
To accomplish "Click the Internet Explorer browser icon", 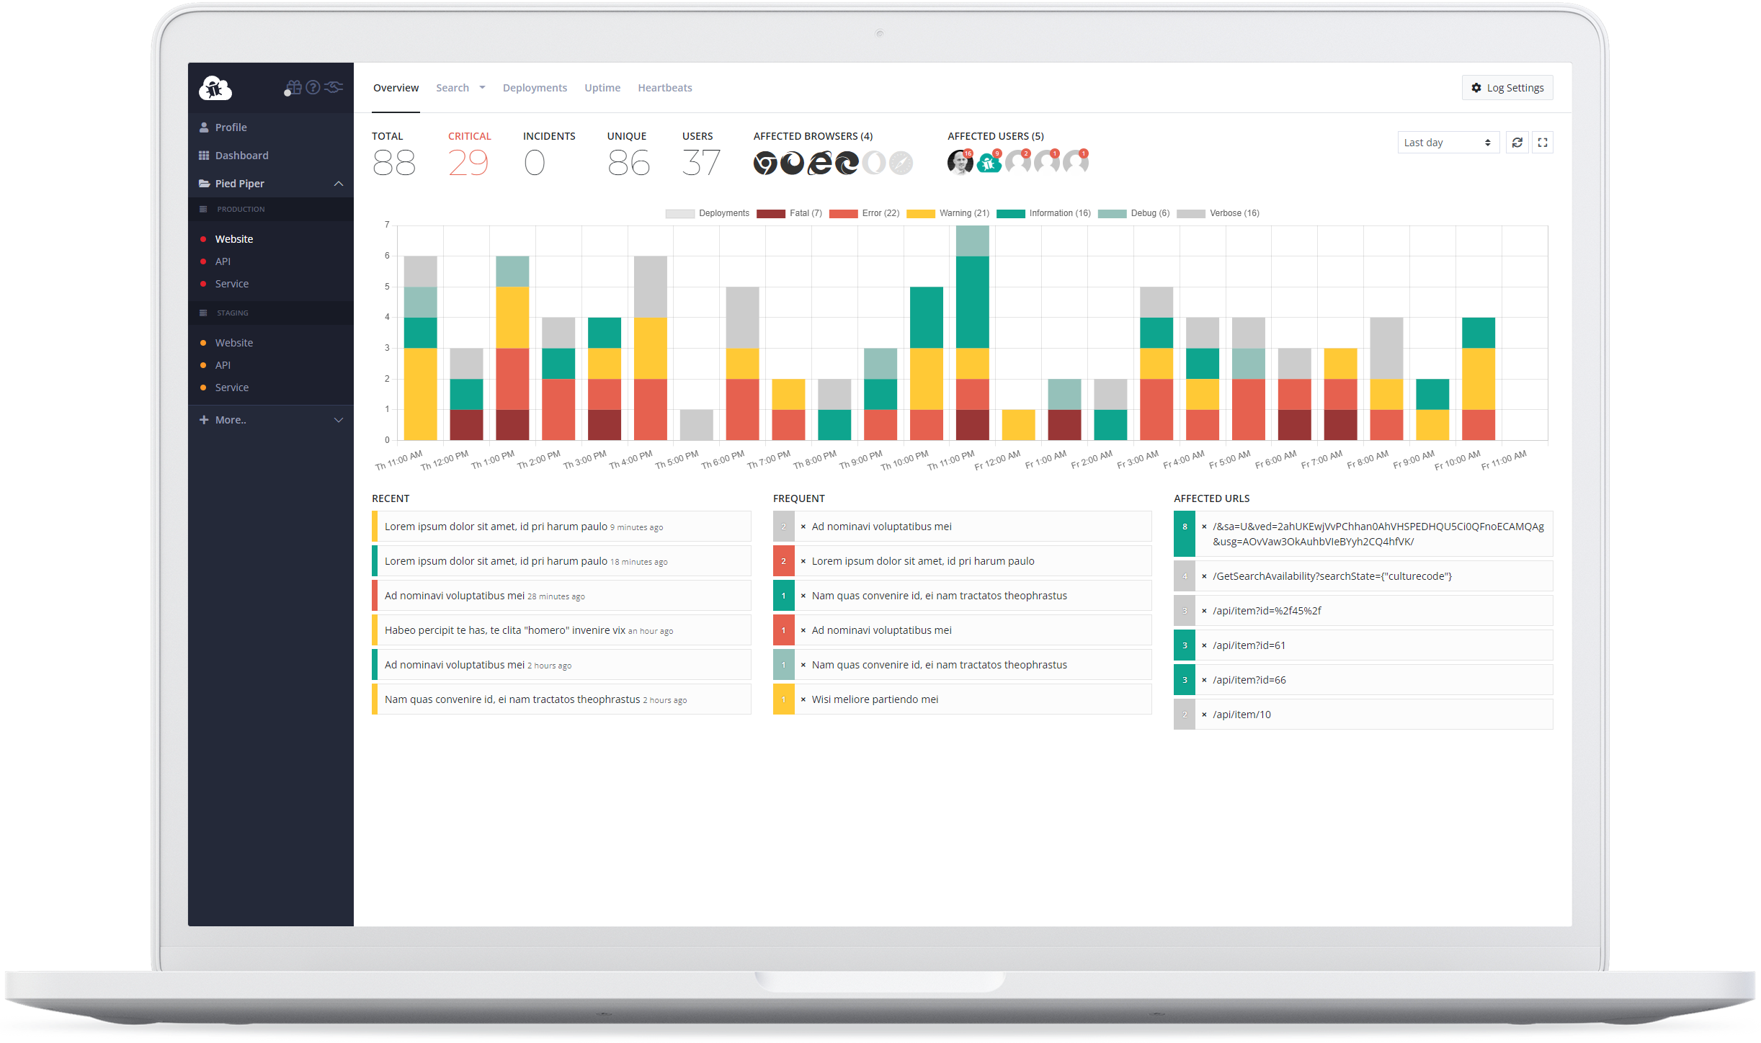I will [820, 163].
